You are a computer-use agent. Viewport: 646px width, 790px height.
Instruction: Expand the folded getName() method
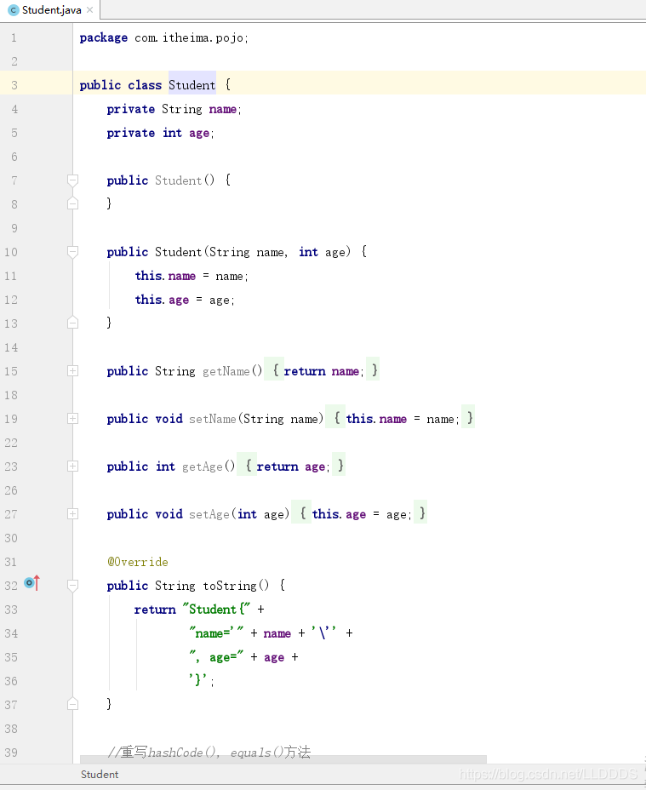(x=72, y=371)
